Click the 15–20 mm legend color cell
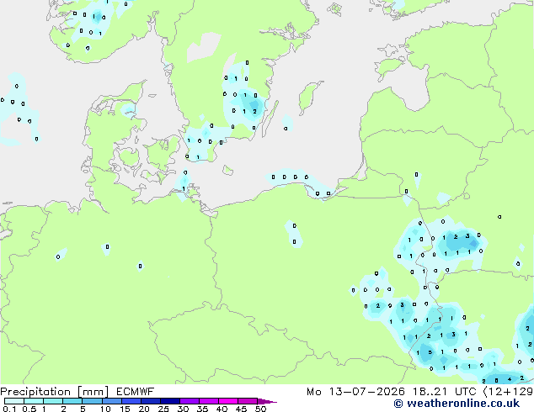This screenshot has width=534, height=412. click(131, 401)
